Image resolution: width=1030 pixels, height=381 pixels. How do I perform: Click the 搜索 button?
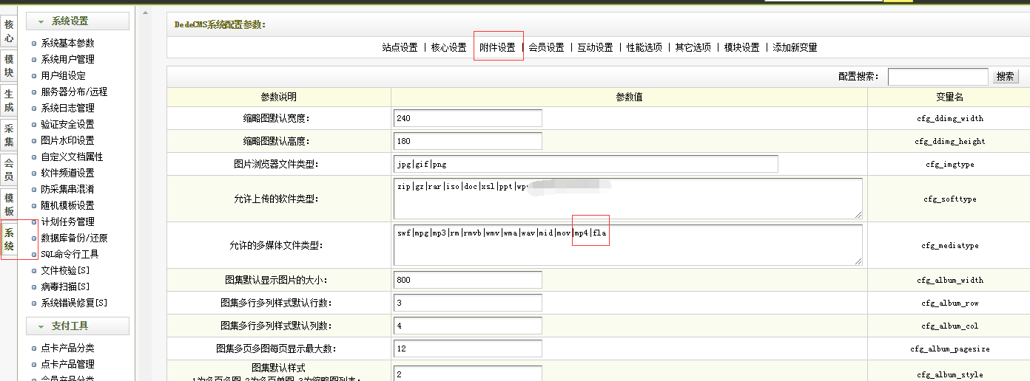1005,76
